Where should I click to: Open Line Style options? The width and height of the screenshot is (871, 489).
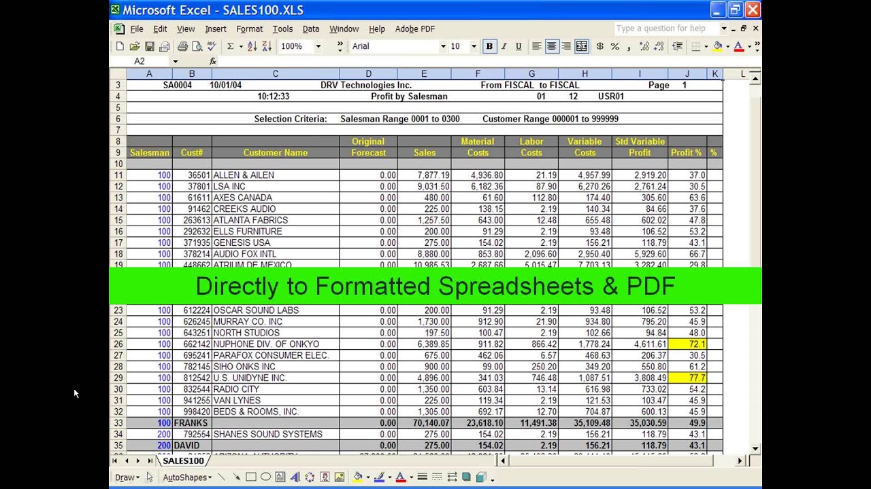(x=422, y=477)
